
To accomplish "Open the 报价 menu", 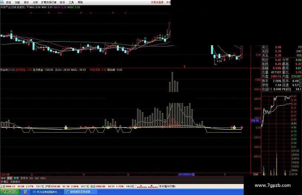I will pos(26,2).
